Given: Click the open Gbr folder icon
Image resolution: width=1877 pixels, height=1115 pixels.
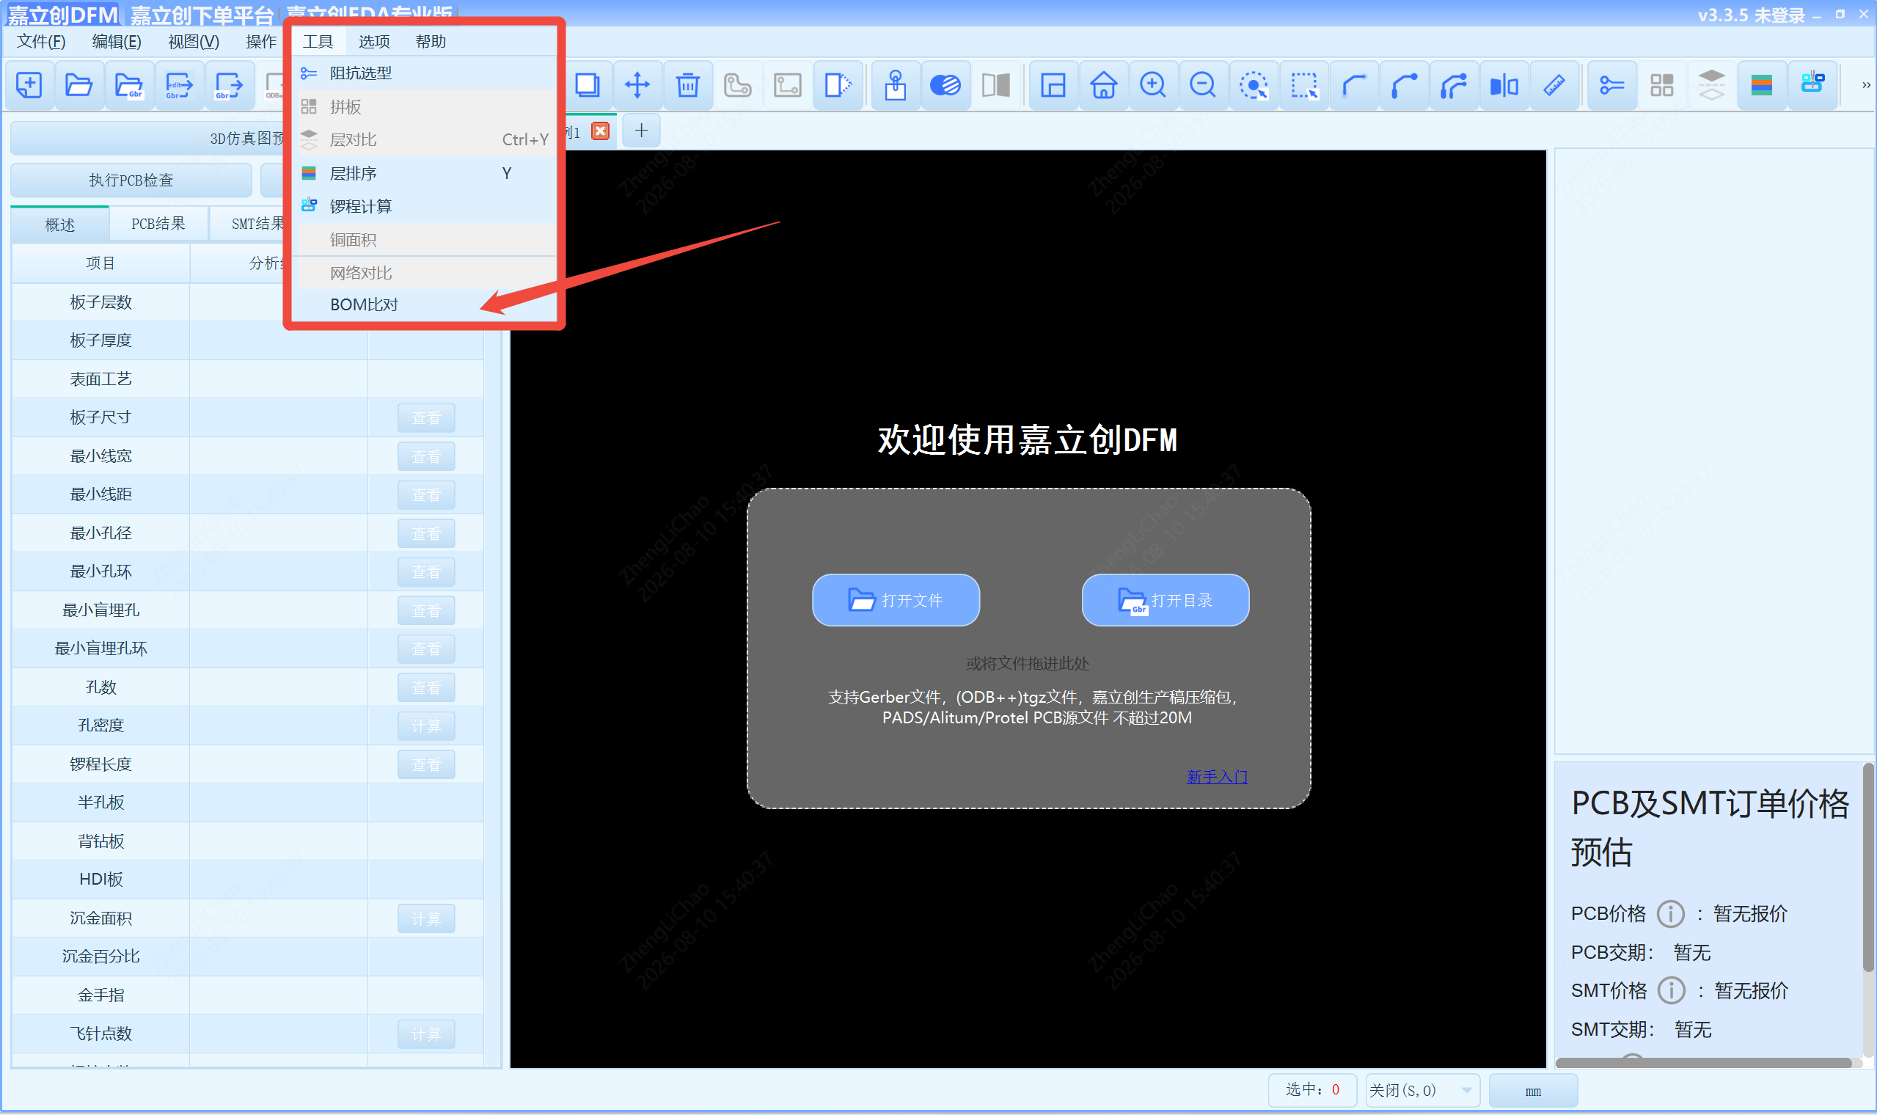Looking at the screenshot, I should 129,85.
